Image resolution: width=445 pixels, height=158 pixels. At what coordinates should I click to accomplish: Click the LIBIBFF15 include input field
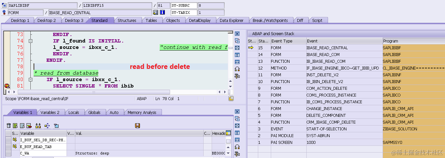[117, 5]
